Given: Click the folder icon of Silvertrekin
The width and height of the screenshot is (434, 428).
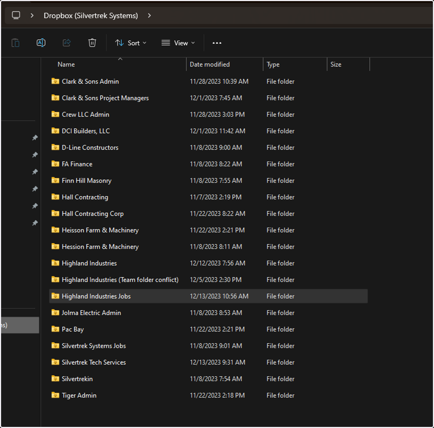Looking at the screenshot, I should (55, 378).
